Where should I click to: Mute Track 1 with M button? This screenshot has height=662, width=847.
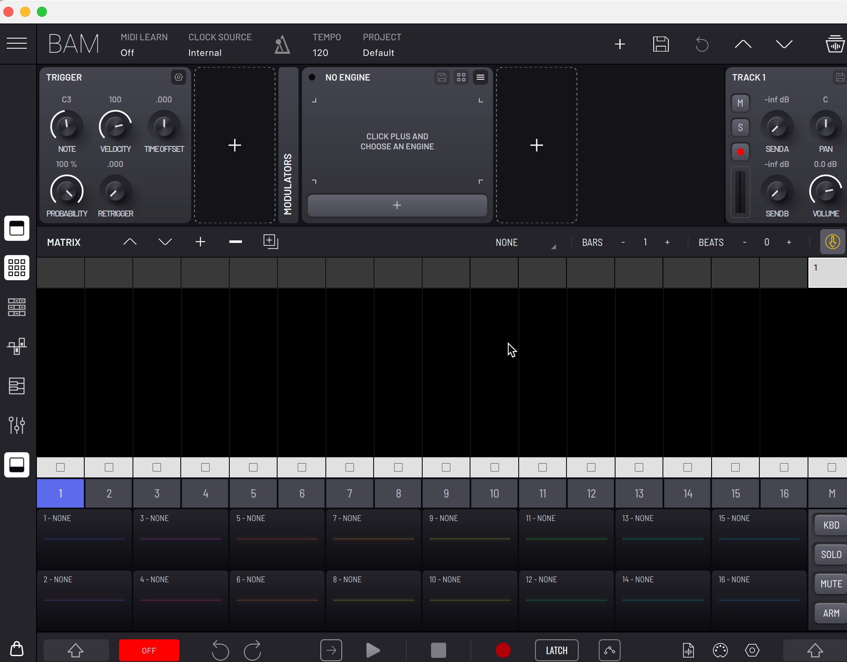tap(740, 103)
